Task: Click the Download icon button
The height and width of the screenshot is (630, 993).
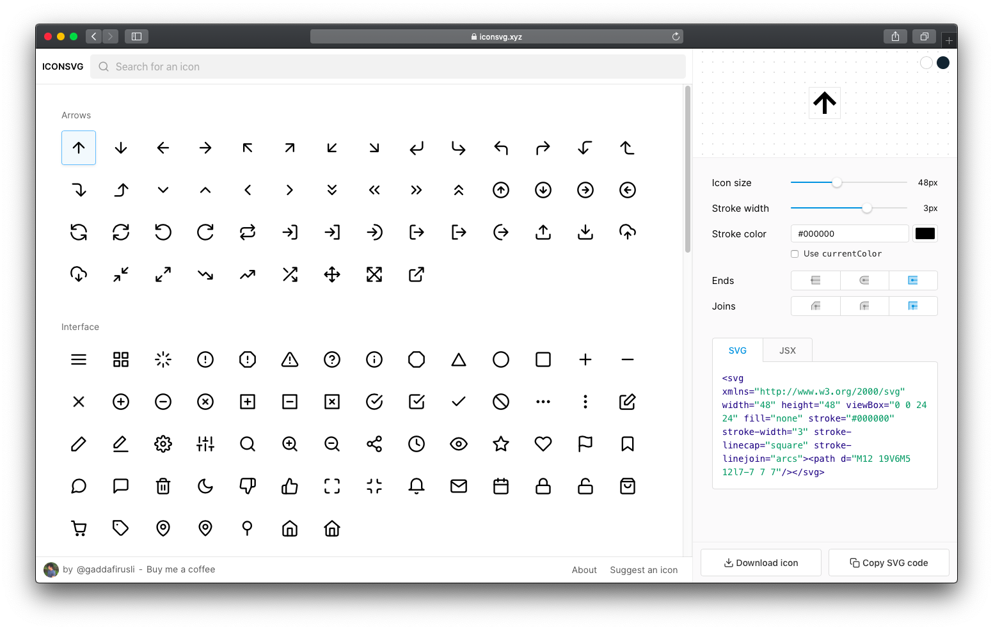Action: (x=761, y=563)
